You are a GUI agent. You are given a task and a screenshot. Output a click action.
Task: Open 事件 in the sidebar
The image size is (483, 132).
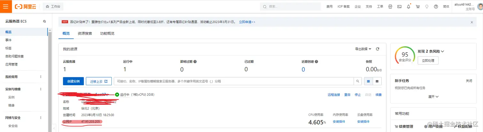(9, 40)
